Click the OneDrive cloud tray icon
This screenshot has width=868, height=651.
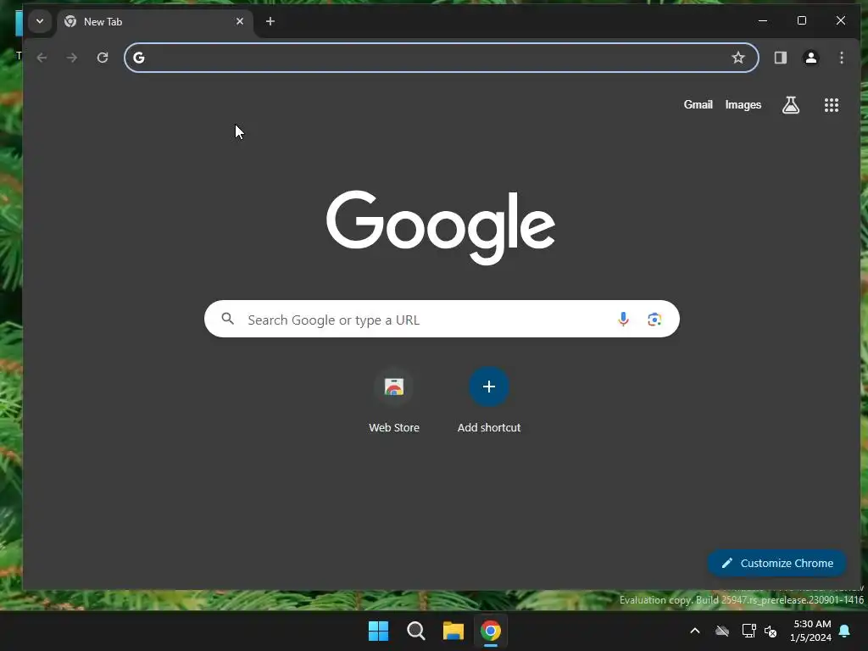pos(722,631)
